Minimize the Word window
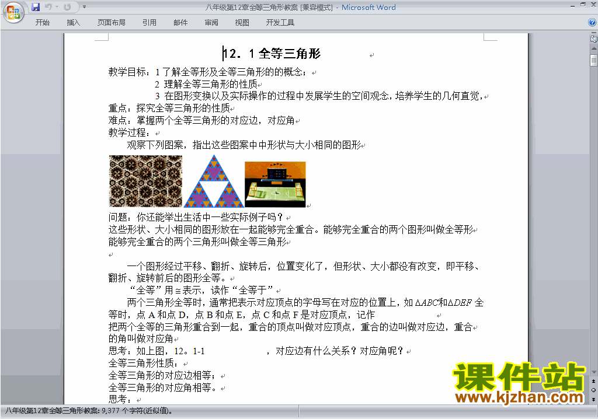 (x=572, y=5)
